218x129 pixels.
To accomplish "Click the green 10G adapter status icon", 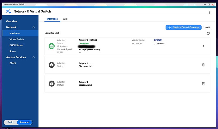I will point(51,46).
